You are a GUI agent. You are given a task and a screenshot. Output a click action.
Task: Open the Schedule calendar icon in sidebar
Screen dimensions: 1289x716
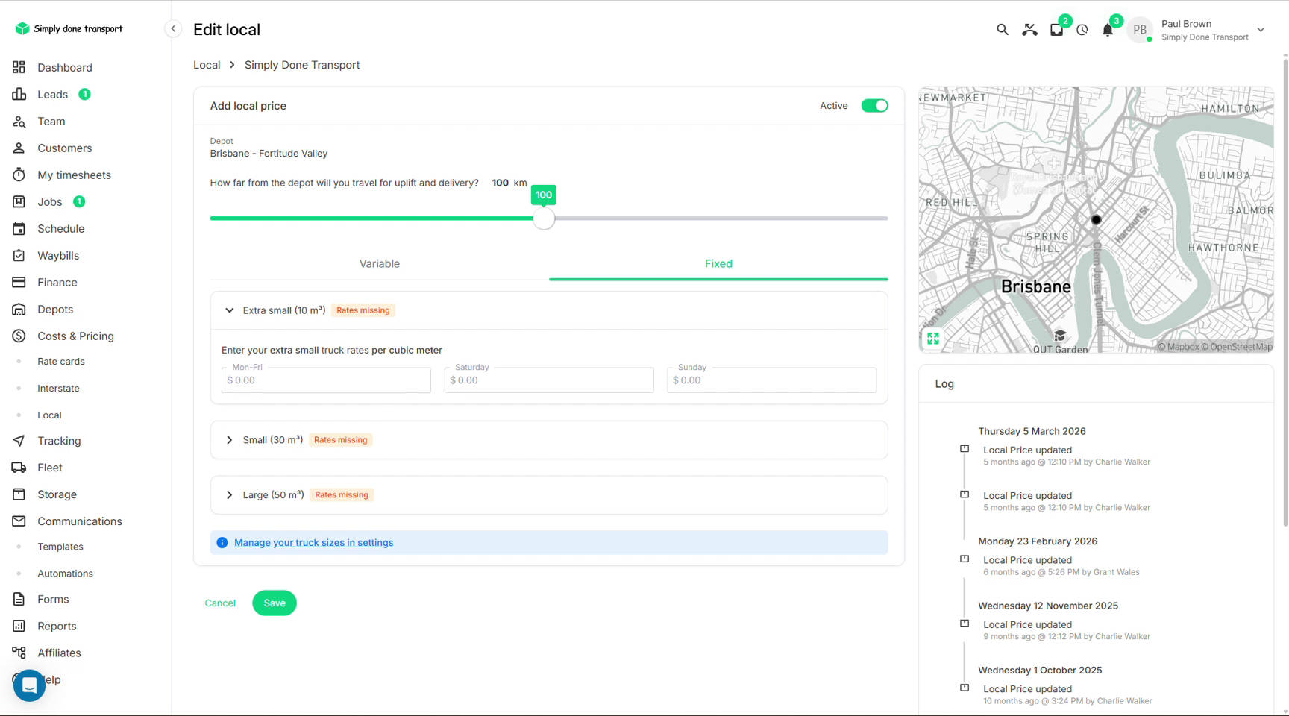point(19,229)
